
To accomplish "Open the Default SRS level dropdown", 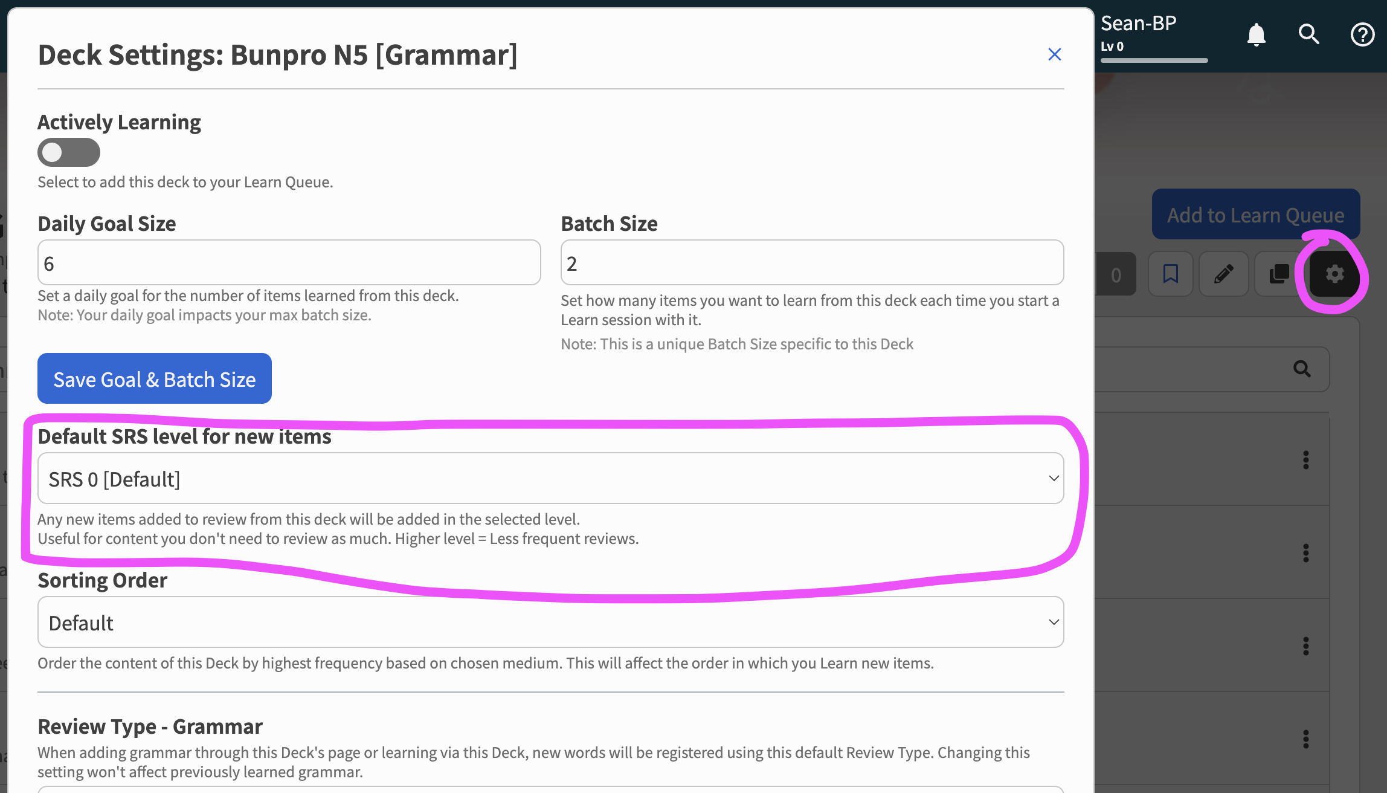I will 550,479.
